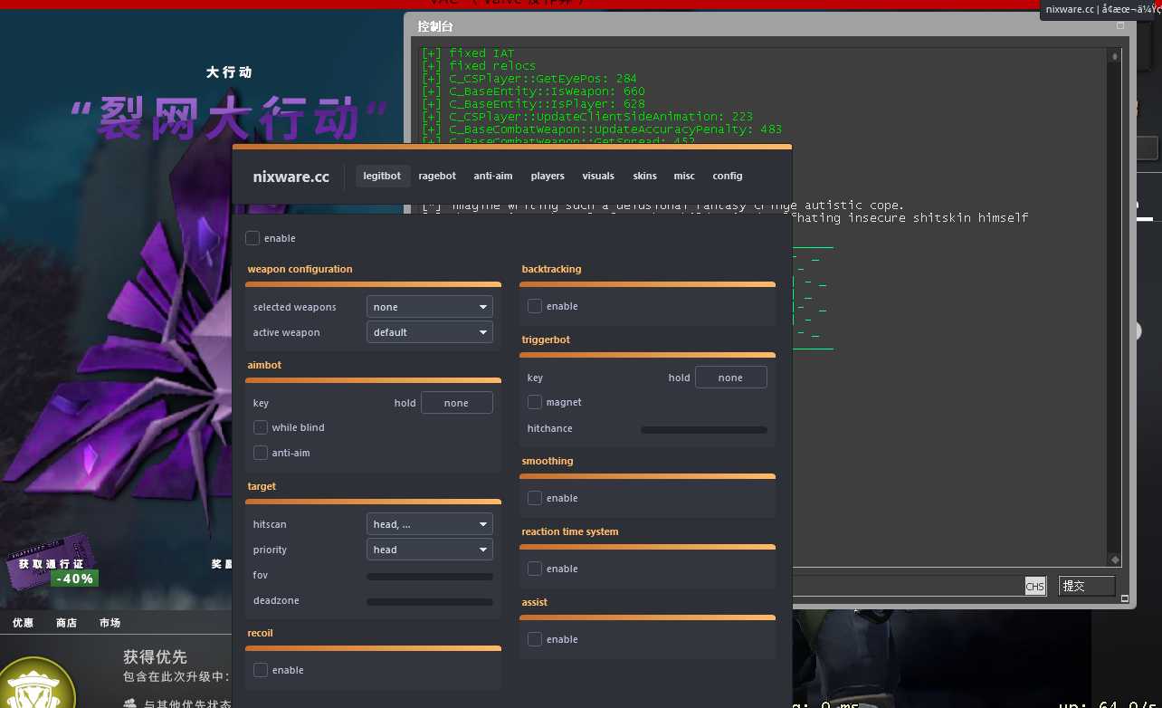
Task: Toggle the triggerbot magnet checkbox
Action: (535, 402)
